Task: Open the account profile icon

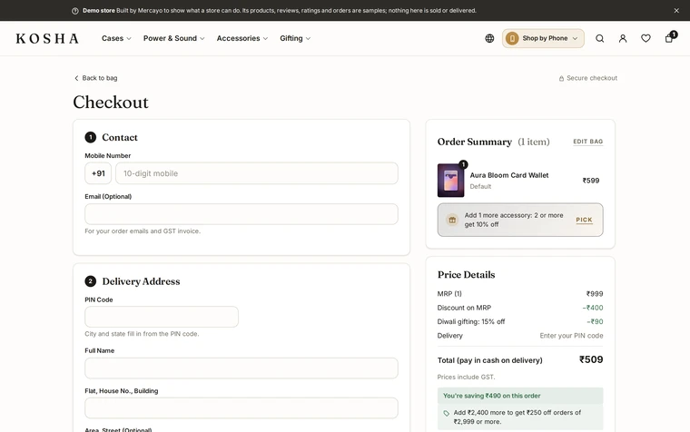Action: [x=623, y=38]
